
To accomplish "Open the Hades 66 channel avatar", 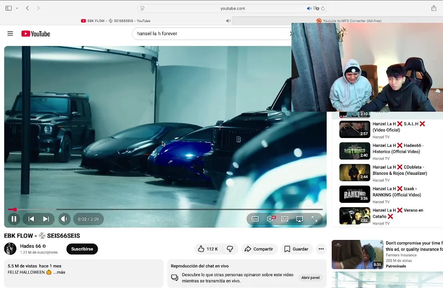I will click(10, 249).
